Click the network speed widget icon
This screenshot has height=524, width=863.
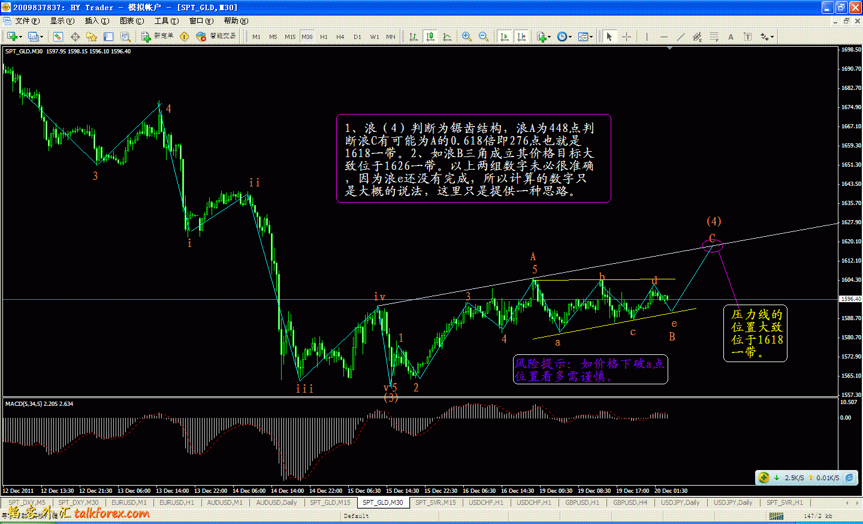coord(764,477)
